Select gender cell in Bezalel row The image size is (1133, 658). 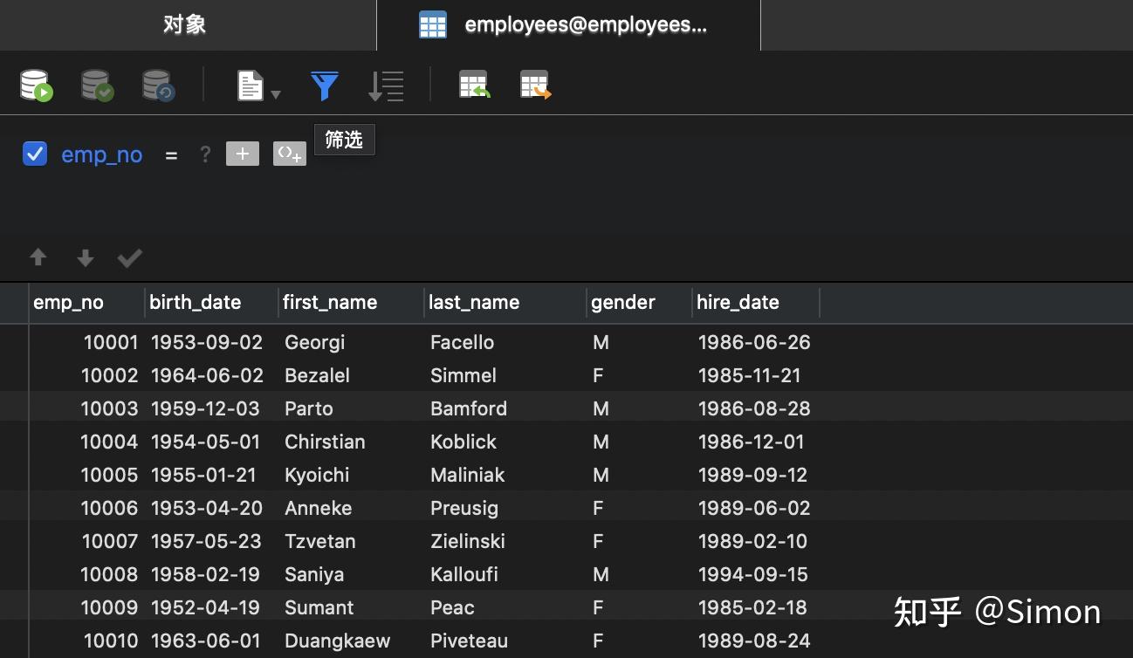point(640,375)
